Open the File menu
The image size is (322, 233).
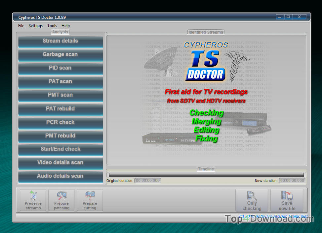(21, 26)
